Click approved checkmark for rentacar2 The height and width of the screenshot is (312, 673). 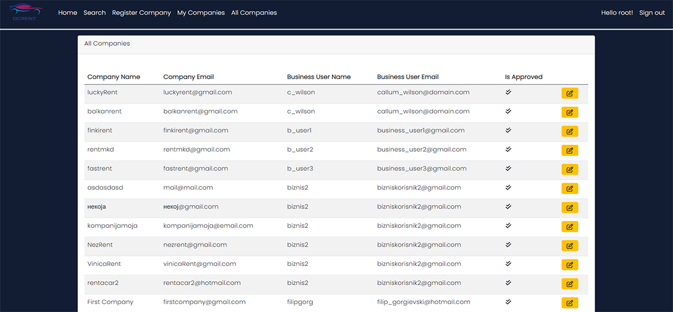(508, 283)
